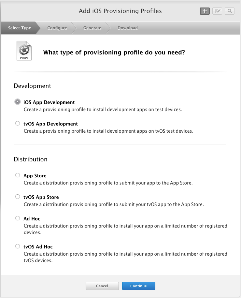Select the tvOS App Development radio button

click(17, 123)
